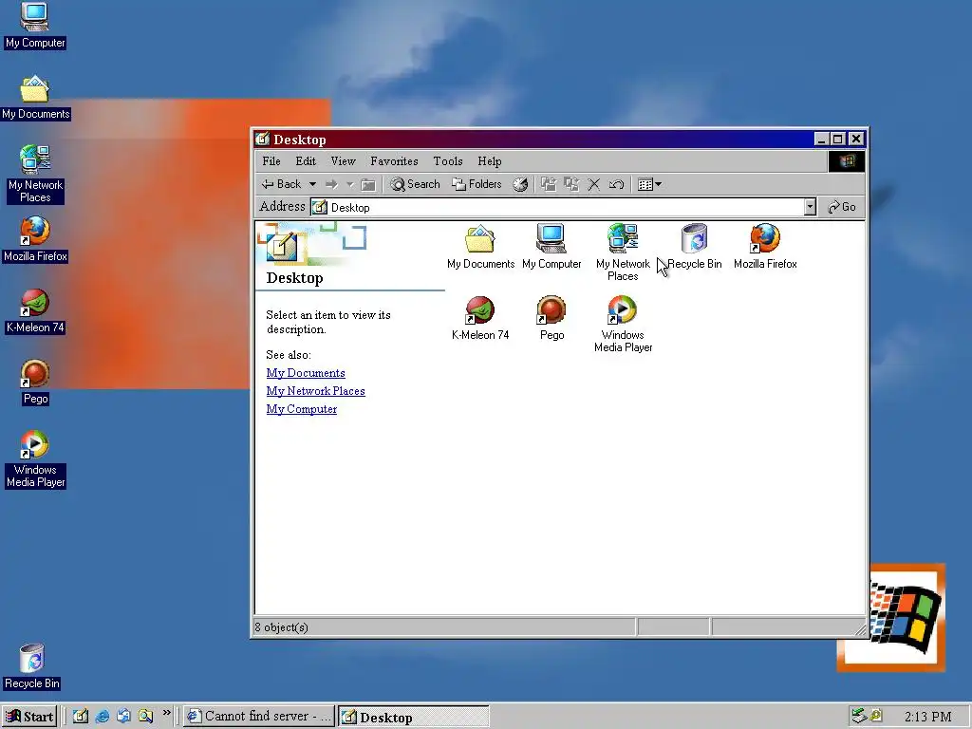Select Pego shortcut on desktop background
Image resolution: width=972 pixels, height=729 pixels.
(x=35, y=383)
